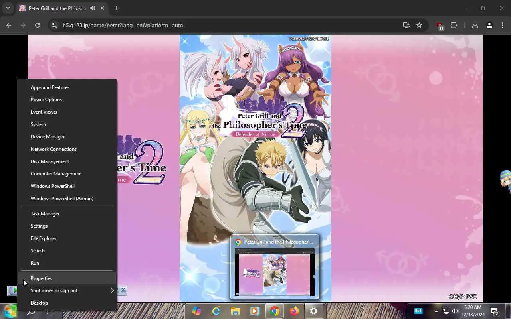Switch to Chrome in the taskbar
The width and height of the screenshot is (511, 319).
pos(274,311)
